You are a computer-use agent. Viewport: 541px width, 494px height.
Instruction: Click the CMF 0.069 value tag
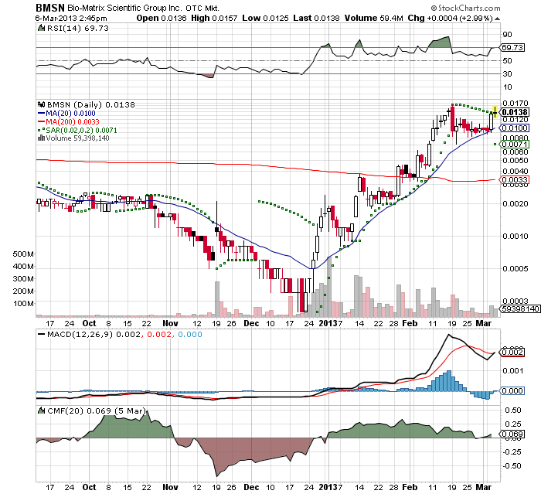point(512,434)
